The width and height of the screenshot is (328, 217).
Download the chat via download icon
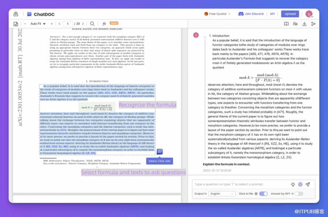point(304,24)
